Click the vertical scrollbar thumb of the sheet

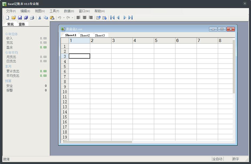(234, 67)
